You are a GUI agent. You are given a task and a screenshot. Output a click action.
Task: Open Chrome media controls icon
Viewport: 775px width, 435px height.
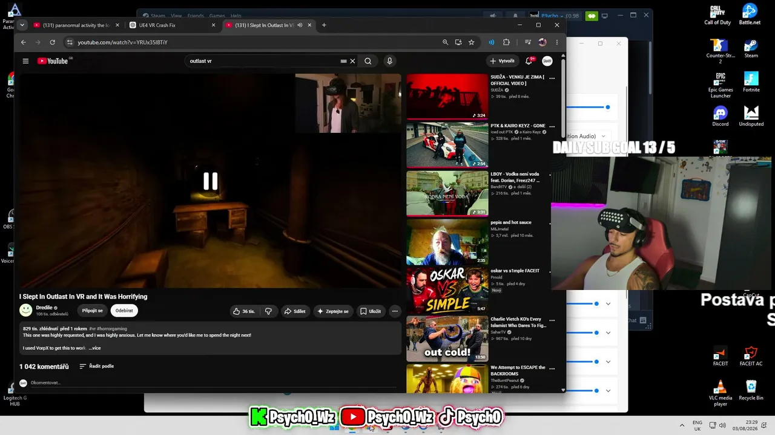click(528, 42)
